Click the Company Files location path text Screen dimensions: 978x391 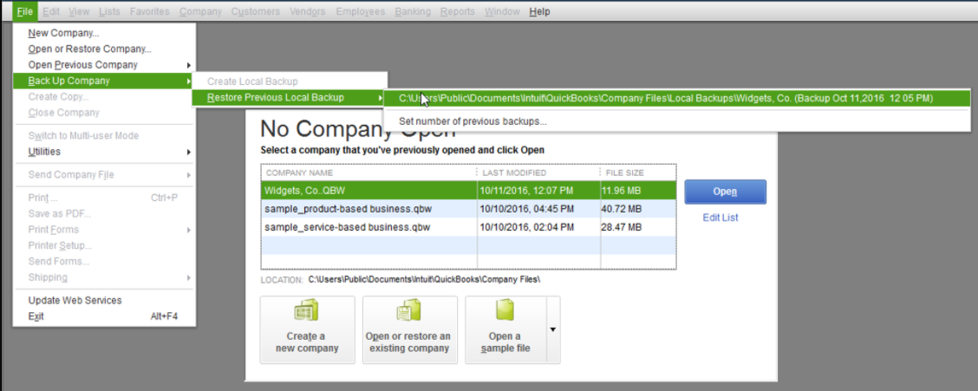pyautogui.click(x=424, y=280)
